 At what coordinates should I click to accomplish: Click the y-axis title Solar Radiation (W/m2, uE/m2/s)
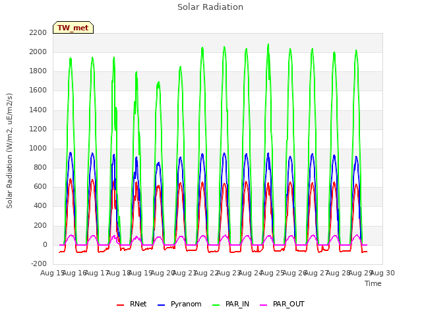(x=9, y=151)
